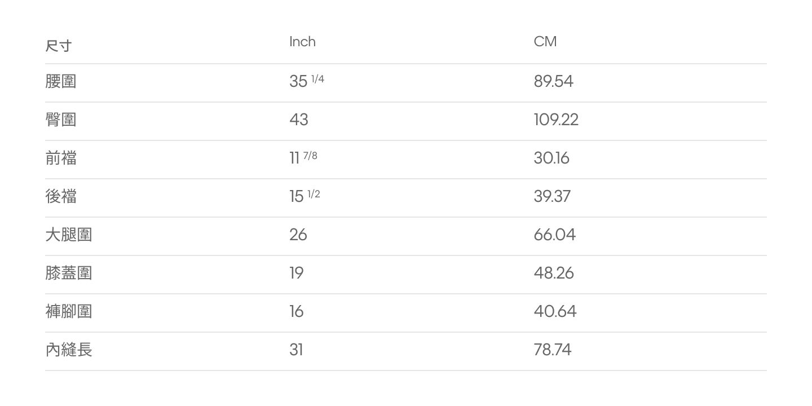Select the 膝蓋圍 row label
This screenshot has height=406, width=812.
click(69, 273)
